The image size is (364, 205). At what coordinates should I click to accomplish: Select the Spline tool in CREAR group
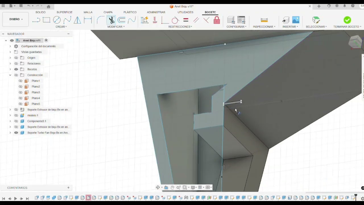pyautogui.click(x=67, y=20)
